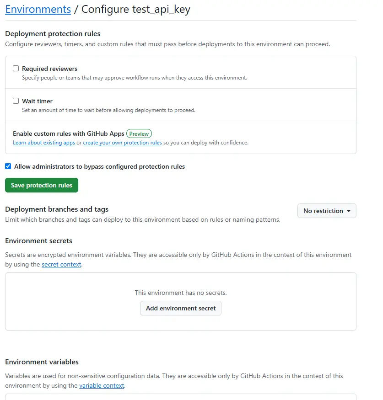Click the Save protection rules button
The height and width of the screenshot is (400, 383).
pos(42,185)
